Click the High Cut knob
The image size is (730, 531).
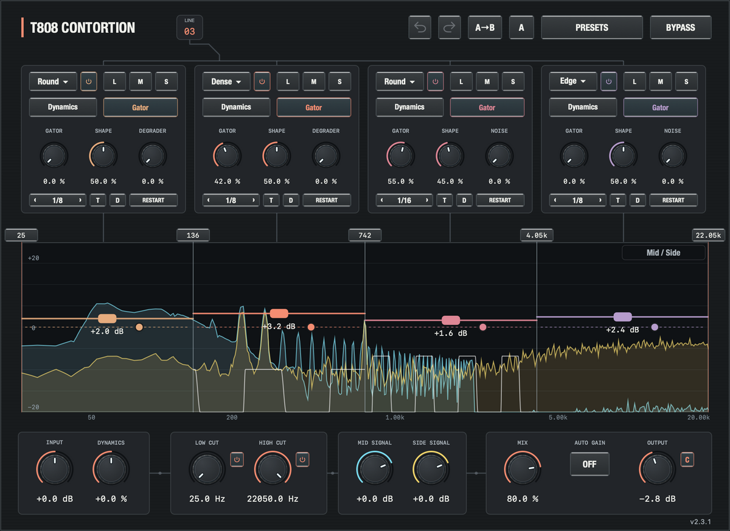coord(273,470)
